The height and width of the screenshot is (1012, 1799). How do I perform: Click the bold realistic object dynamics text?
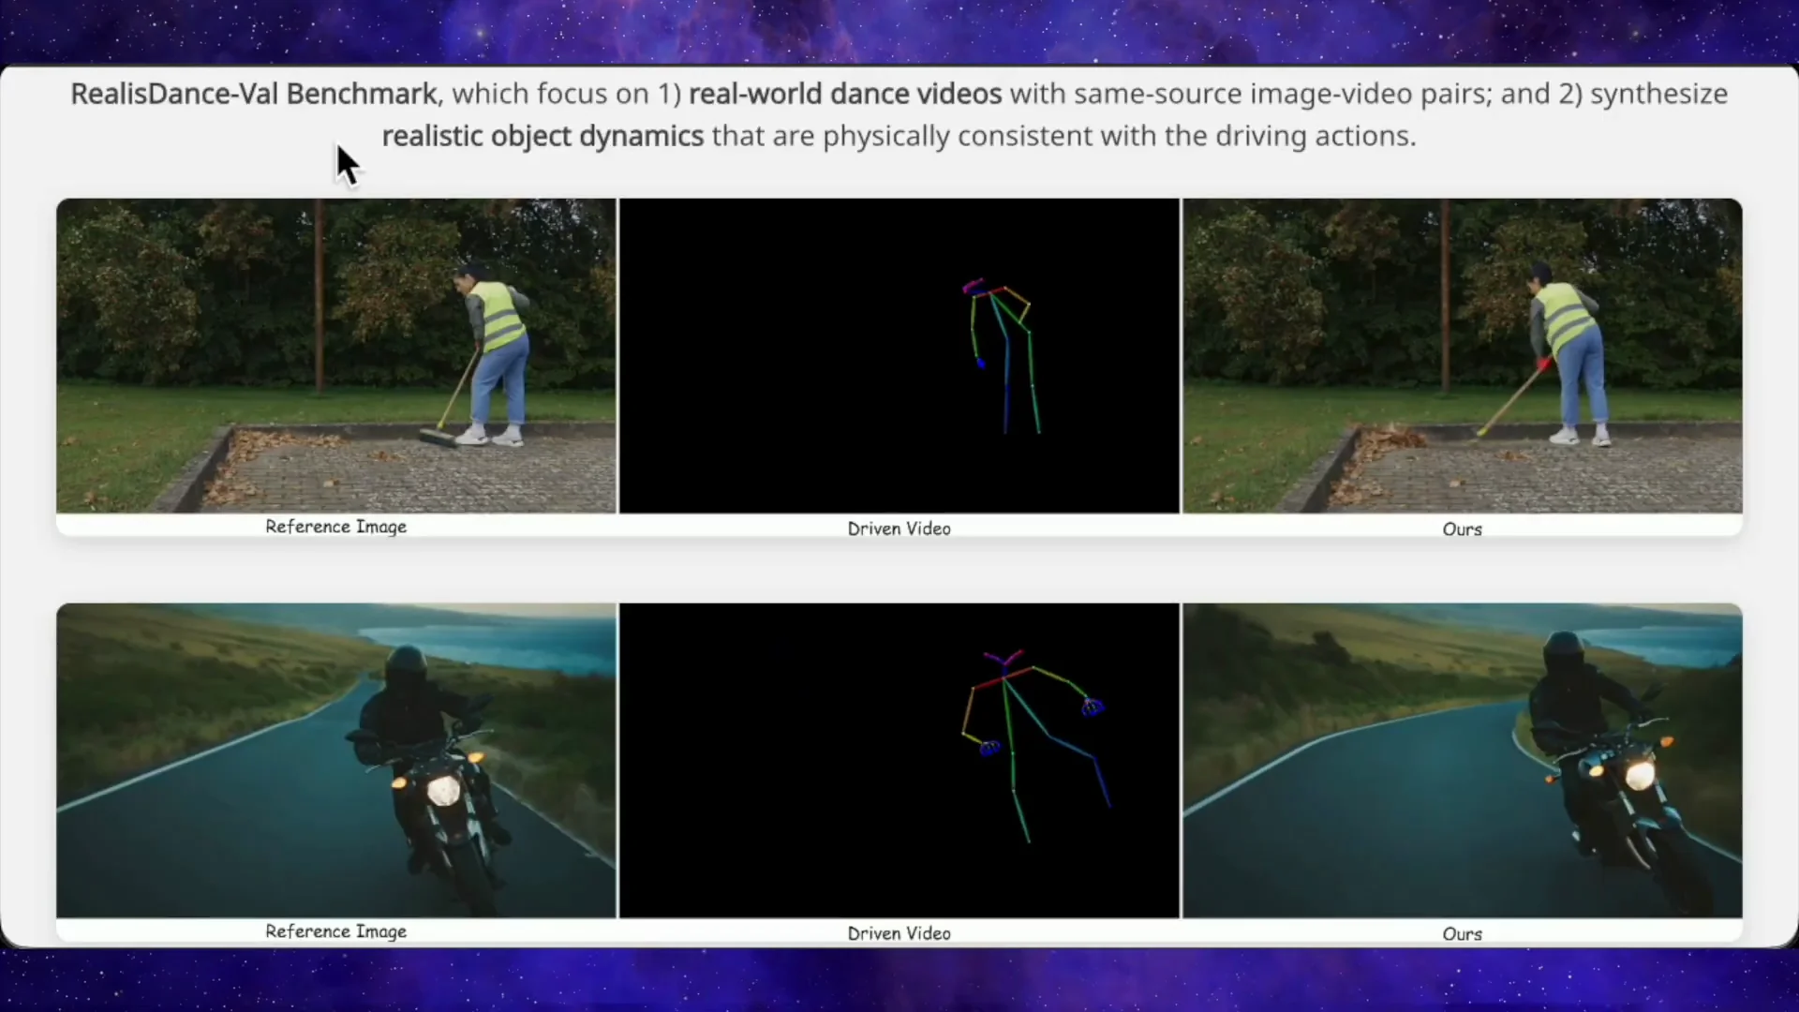tap(542, 136)
